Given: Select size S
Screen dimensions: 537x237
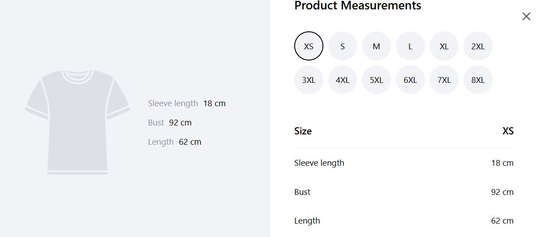Looking at the screenshot, I should point(343,46).
